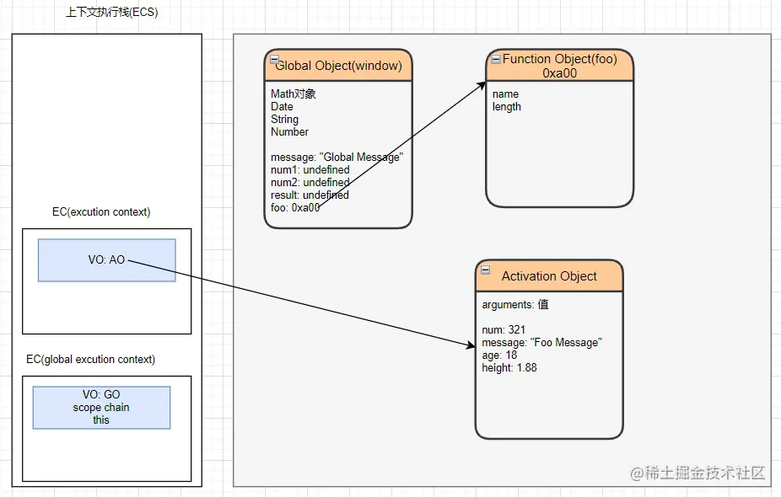Select the Function Object(foo) 0xa00 header
The image size is (781, 497).
559,66
